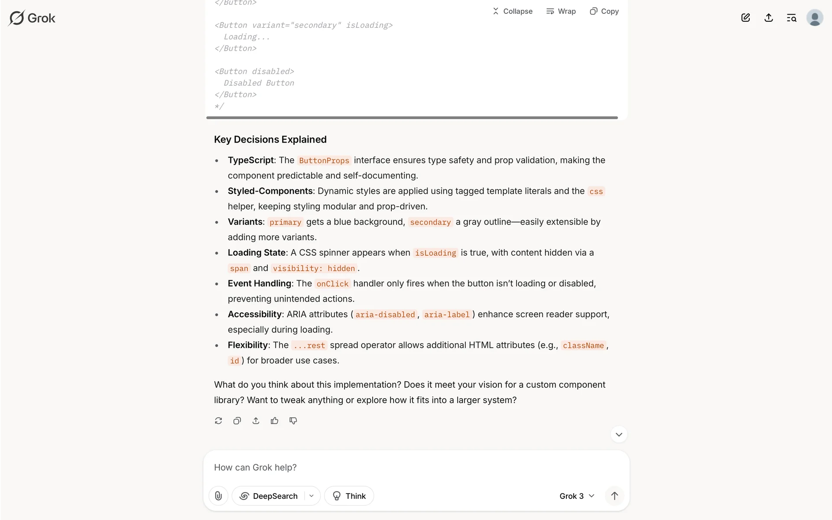Regenerate the response
This screenshot has width=832, height=520.
(x=218, y=421)
